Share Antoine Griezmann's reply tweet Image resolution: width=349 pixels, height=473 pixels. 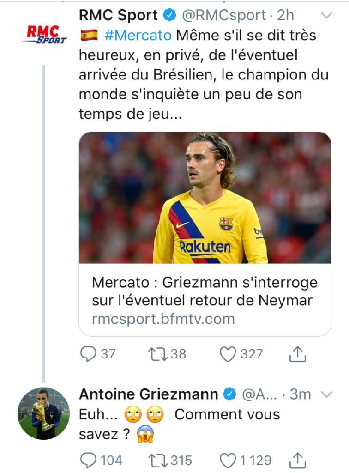coord(297,461)
